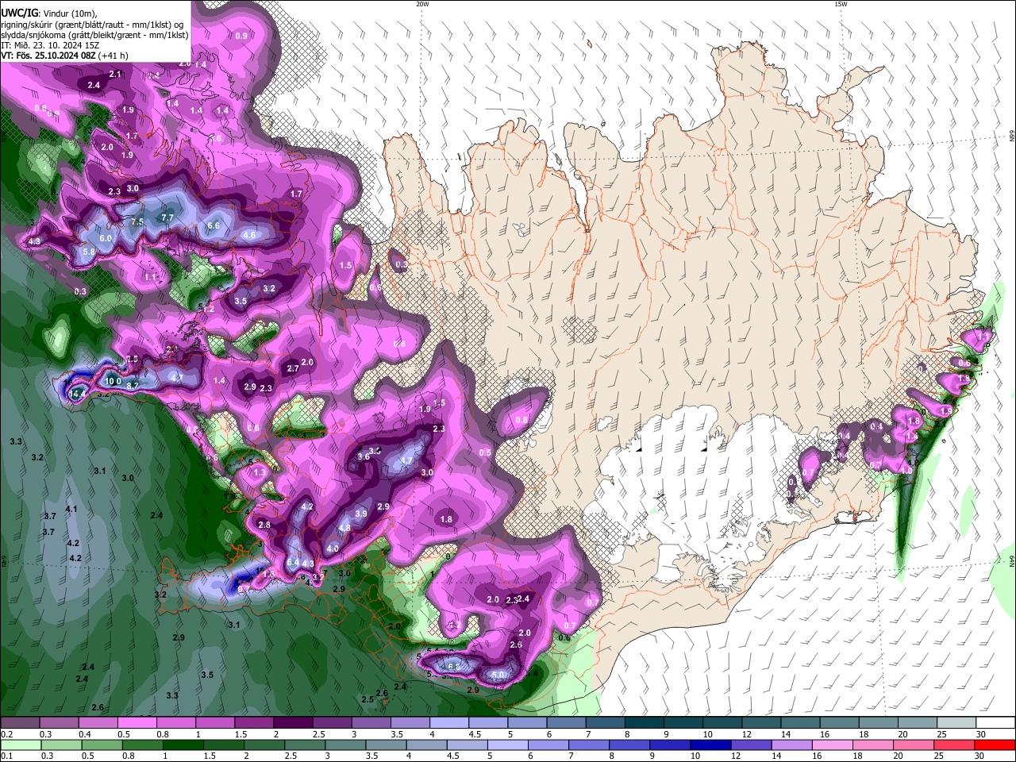Click snow legend swatch starting at 0.2
Screen dimensions: 1016x762
click(x=20, y=723)
